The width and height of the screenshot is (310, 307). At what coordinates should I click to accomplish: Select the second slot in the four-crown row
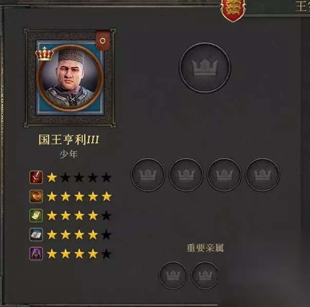(186, 175)
